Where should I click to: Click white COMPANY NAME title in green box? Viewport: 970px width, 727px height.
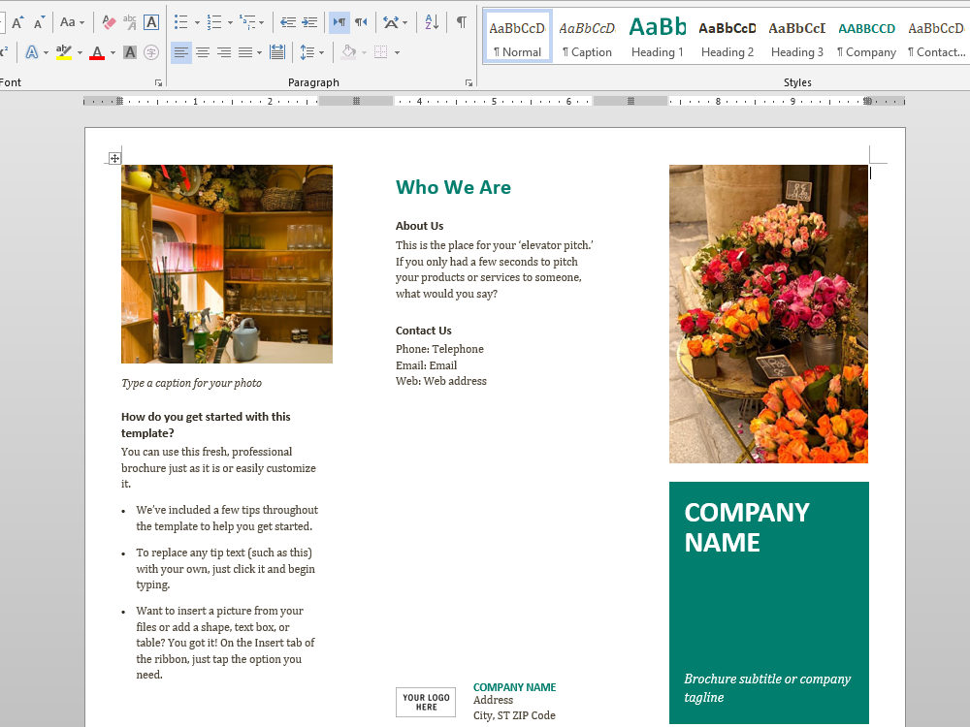(x=747, y=527)
